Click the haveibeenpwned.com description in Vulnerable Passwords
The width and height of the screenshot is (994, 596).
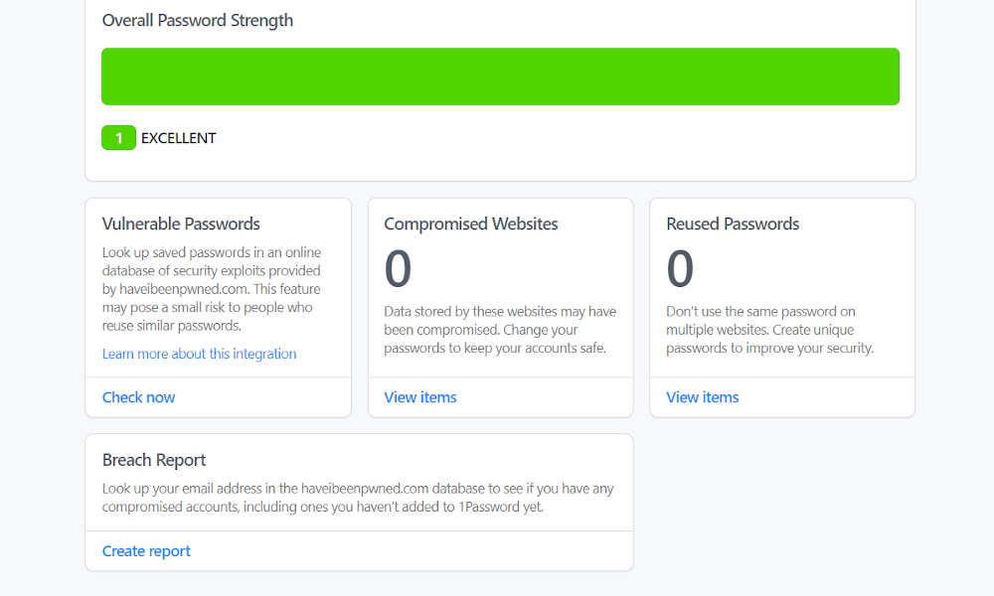(212, 289)
